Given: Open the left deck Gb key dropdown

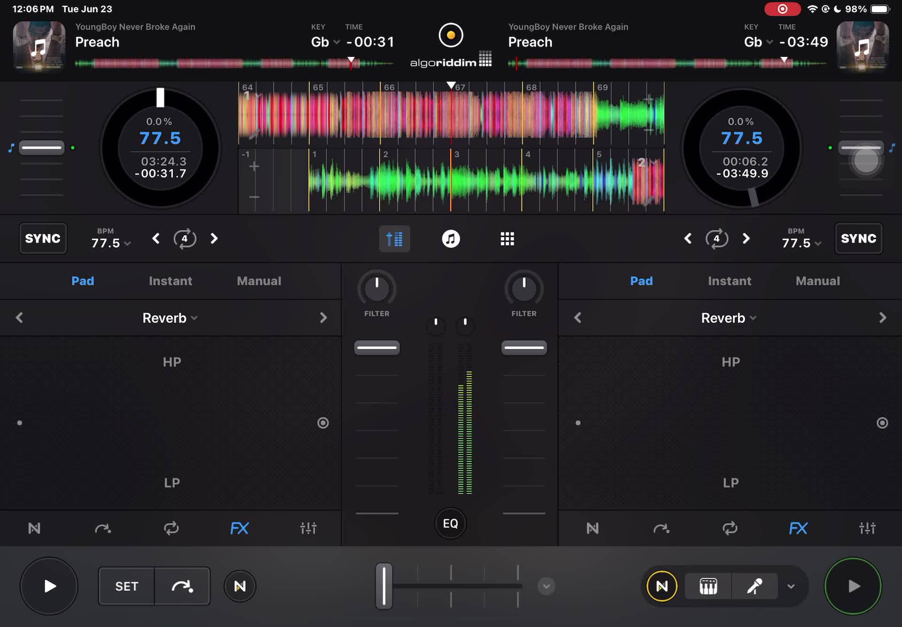Looking at the screenshot, I should [325, 42].
